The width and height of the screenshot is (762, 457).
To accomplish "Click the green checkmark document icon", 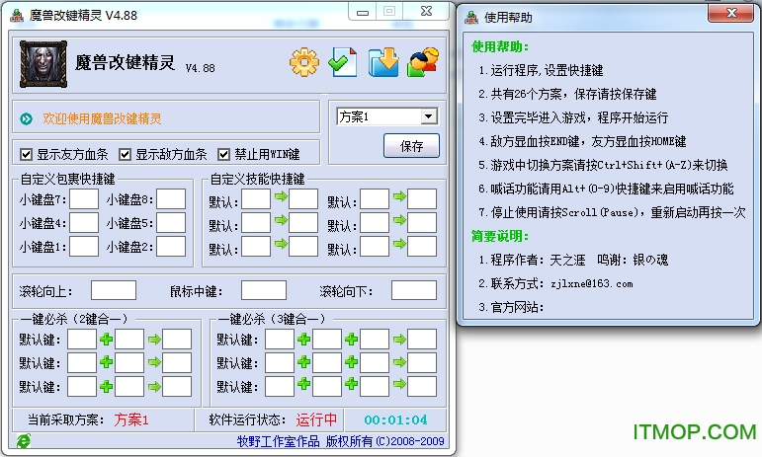I will tap(343, 63).
